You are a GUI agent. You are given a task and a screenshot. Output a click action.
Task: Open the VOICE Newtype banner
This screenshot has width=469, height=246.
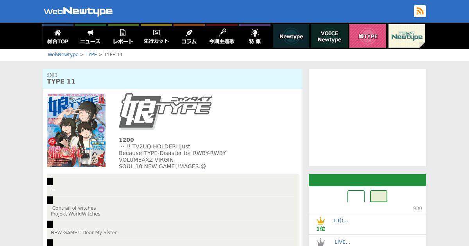point(329,36)
